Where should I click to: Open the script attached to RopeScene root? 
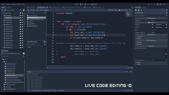(20, 13)
